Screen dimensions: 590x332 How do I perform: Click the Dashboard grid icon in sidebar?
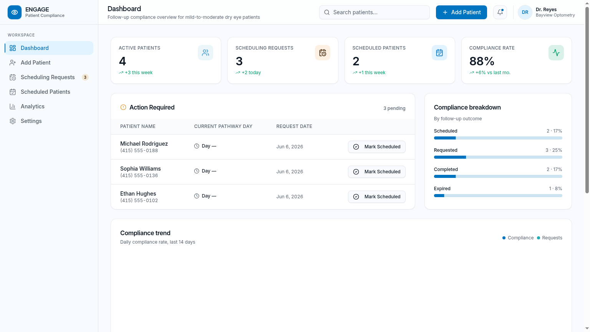[x=13, y=48]
